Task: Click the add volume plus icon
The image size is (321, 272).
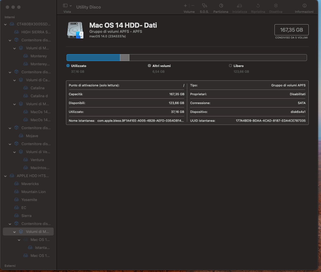Action: tap(185, 6)
